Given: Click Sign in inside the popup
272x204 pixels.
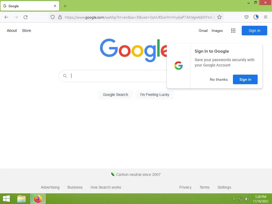Looking at the screenshot, I should [245, 79].
